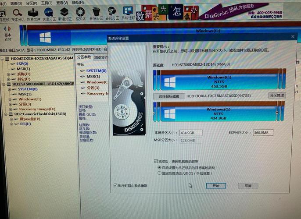Toggle 执行时阻止系统睡眠 checkbox
Viewport: 301px width, 219px height.
pyautogui.click(x=115, y=185)
